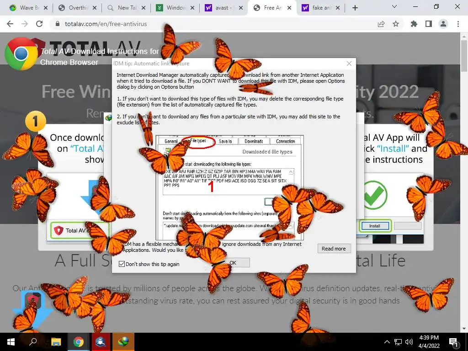Image resolution: width=468 pixels, height=351 pixels.
Task: Click the Read more button
Action: click(x=334, y=249)
